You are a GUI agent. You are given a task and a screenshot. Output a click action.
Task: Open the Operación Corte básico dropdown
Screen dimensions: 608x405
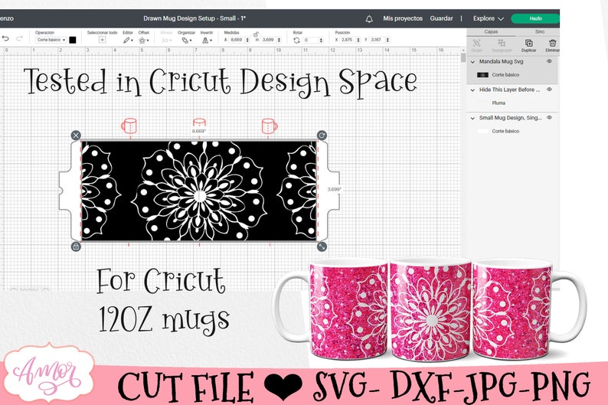(x=51, y=40)
